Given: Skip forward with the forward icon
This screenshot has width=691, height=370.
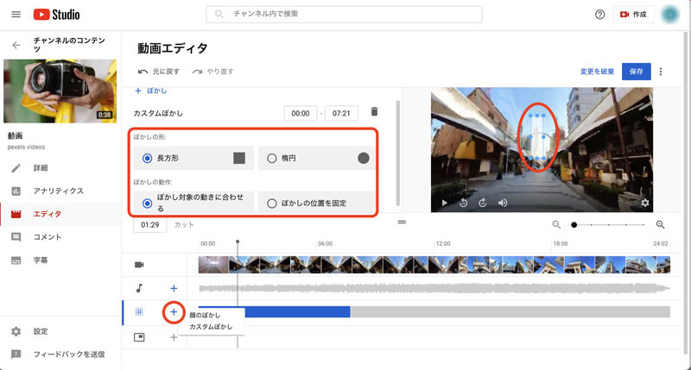Looking at the screenshot, I should 483,203.
